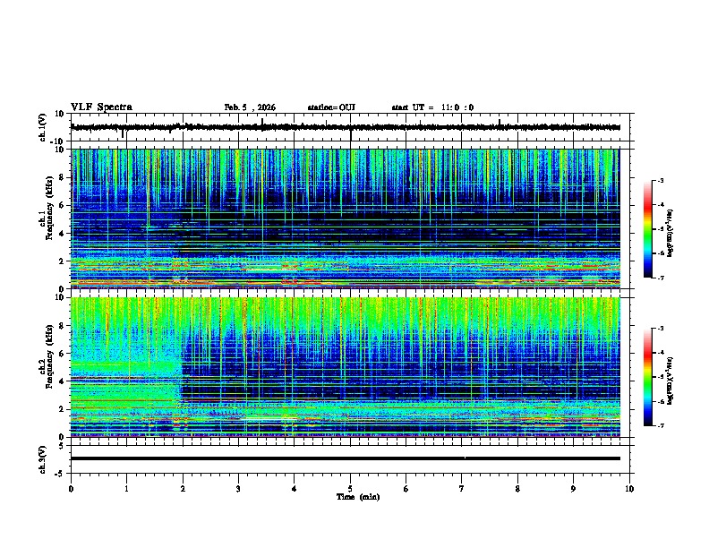Click the "Time (min)" axis label
709x548 pixels.
pyautogui.click(x=358, y=497)
